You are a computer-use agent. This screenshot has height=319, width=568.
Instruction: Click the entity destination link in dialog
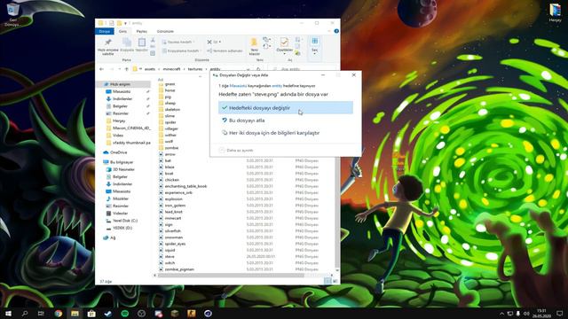click(x=277, y=86)
